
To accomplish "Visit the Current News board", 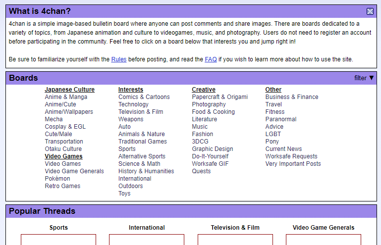I will [283, 149].
